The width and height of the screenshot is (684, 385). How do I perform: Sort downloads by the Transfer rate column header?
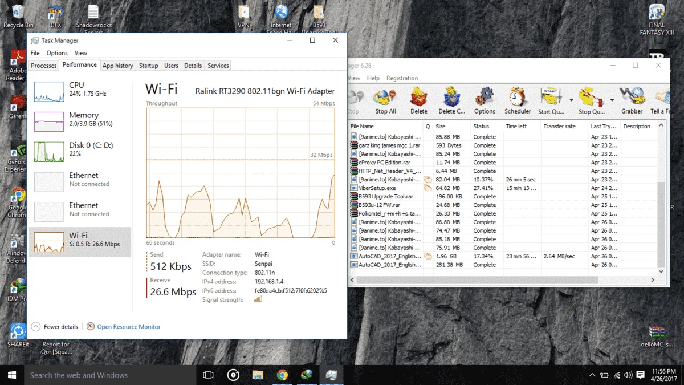point(564,126)
